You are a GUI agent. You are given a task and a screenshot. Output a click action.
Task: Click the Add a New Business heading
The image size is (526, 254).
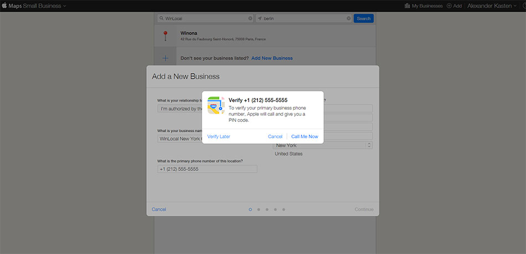[x=185, y=76]
